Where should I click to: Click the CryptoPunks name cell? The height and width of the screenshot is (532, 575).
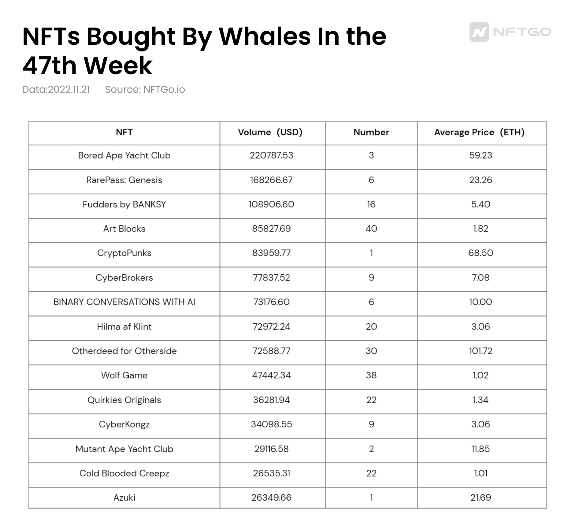(124, 253)
